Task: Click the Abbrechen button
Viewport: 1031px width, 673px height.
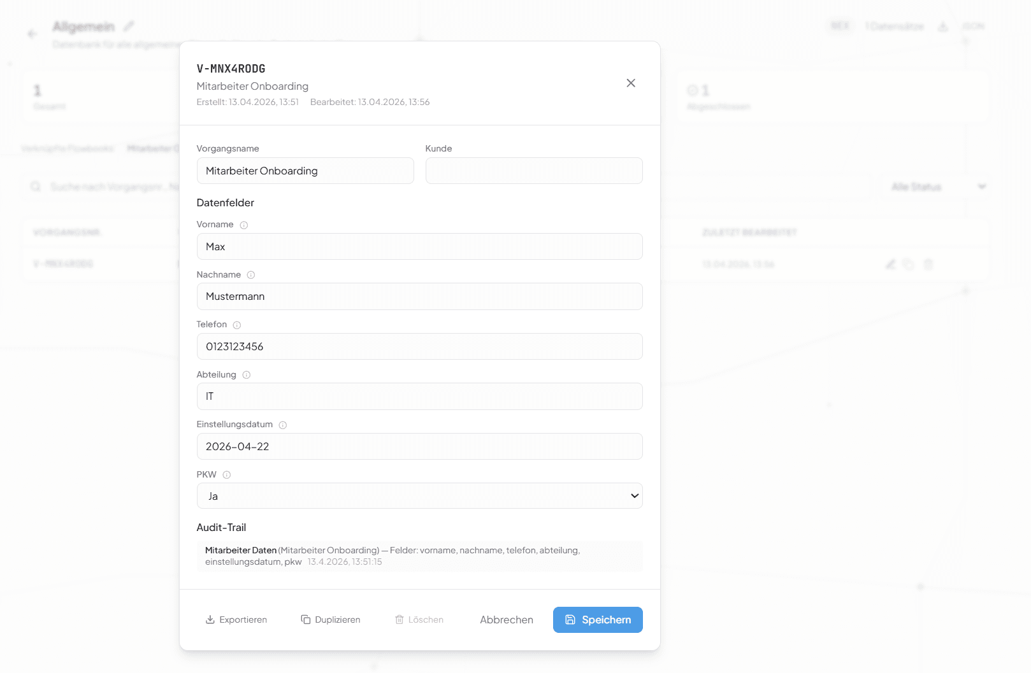Action: [x=506, y=620]
